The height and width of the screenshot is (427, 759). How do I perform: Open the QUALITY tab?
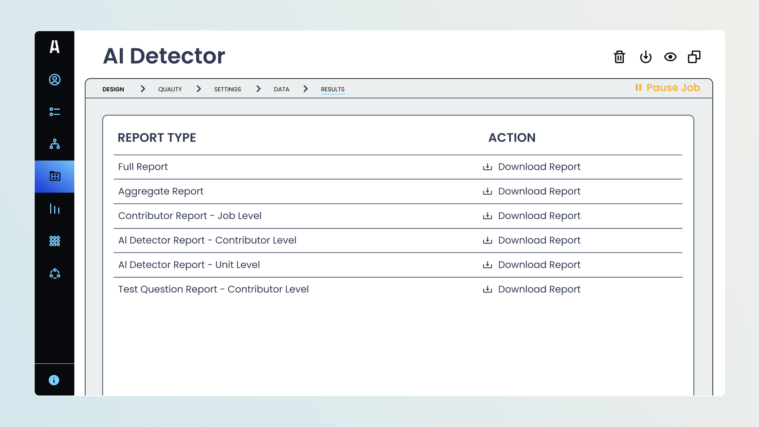tap(170, 89)
